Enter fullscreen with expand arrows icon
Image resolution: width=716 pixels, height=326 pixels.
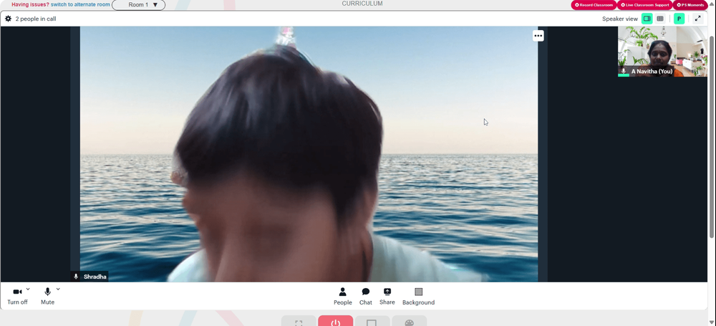click(x=697, y=19)
